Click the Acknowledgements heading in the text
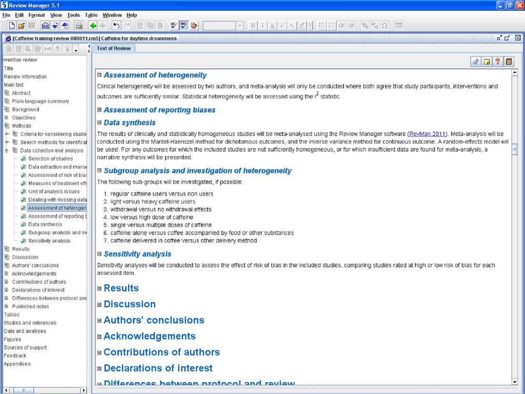 150,336
